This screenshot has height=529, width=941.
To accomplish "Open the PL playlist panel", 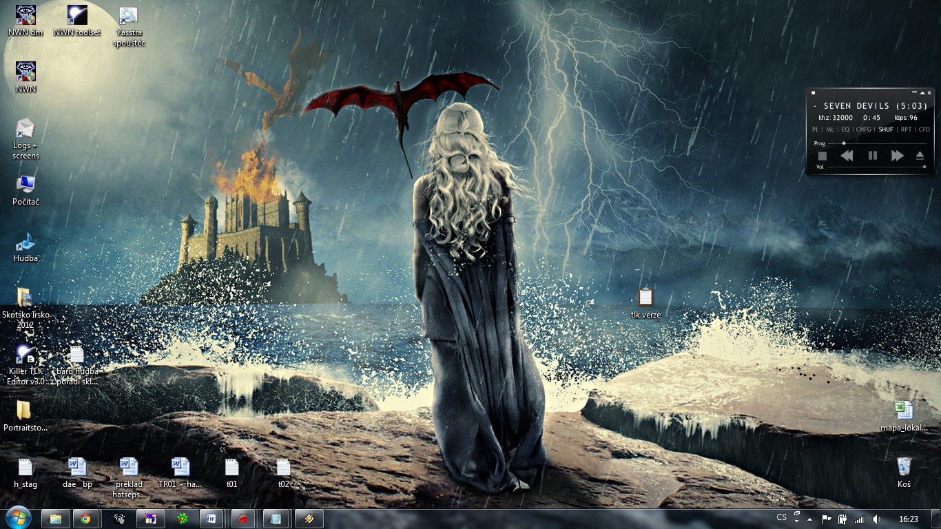I will (816, 129).
